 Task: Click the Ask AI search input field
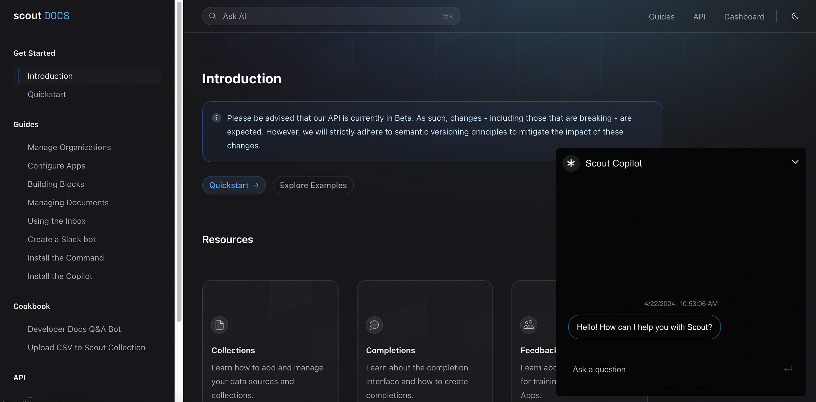[x=331, y=16]
